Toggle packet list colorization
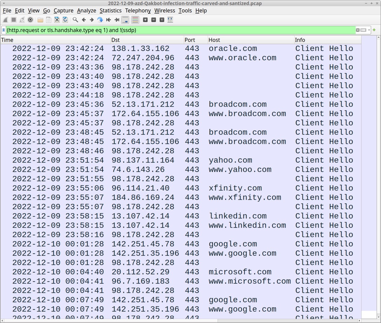This screenshot has width=381, height=323. pyautogui.click(x=135, y=20)
